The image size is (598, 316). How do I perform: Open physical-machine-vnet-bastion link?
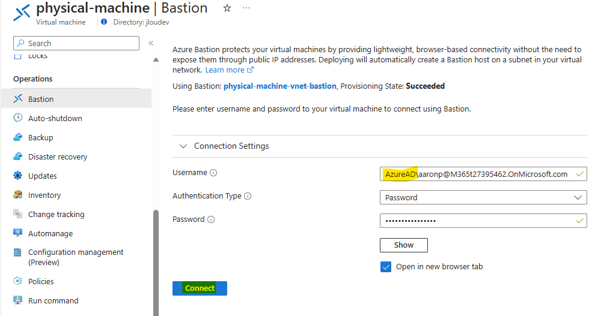click(x=280, y=86)
